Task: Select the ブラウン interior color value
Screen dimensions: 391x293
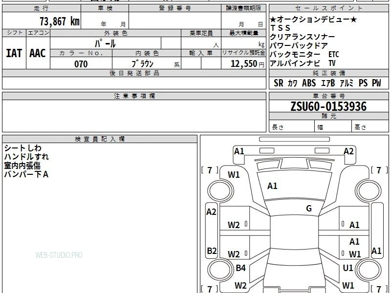Action: click(x=142, y=64)
